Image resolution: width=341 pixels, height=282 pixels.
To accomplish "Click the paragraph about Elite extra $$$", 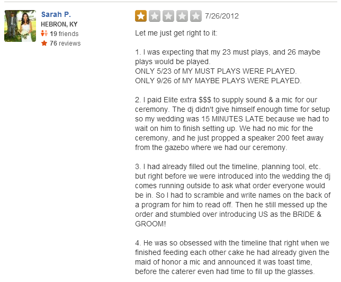I will pyautogui.click(x=232, y=124).
